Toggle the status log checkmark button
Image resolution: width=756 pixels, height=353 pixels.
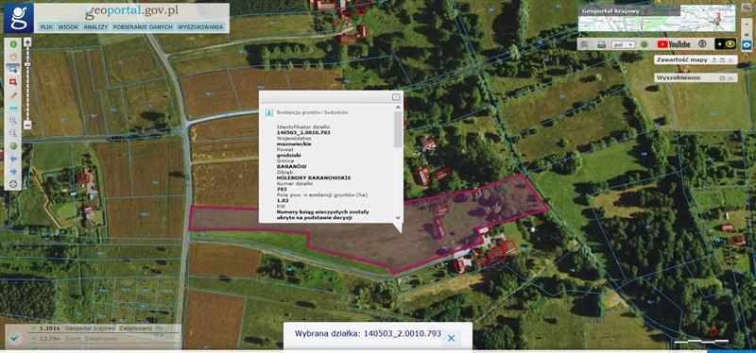pyautogui.click(x=14, y=339)
